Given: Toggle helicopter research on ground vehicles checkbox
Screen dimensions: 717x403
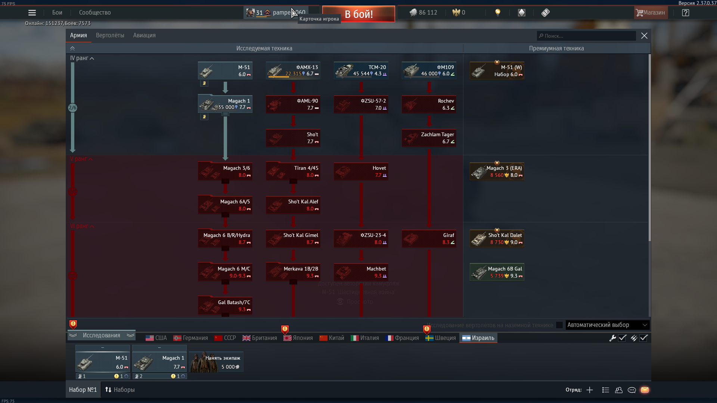Looking at the screenshot, I should point(559,325).
